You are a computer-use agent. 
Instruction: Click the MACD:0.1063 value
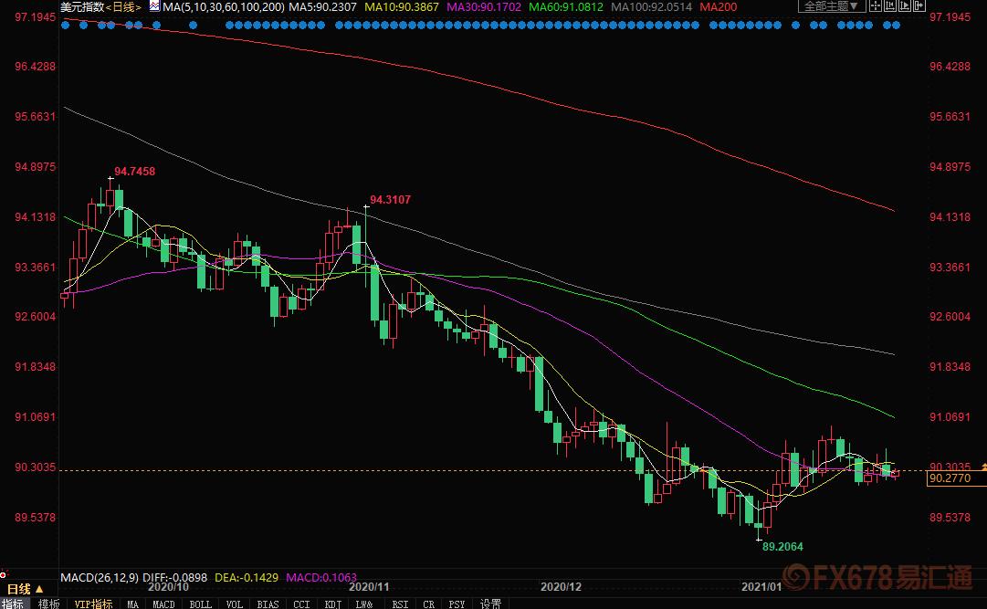click(321, 578)
